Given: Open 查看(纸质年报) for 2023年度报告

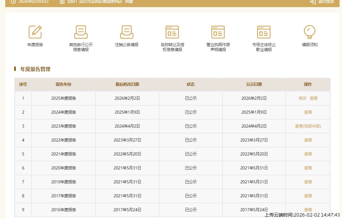Looking at the screenshot, I should coord(308,126).
